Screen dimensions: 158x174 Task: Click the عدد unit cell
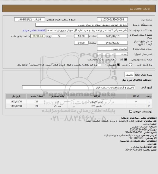(x=57, y=101)
